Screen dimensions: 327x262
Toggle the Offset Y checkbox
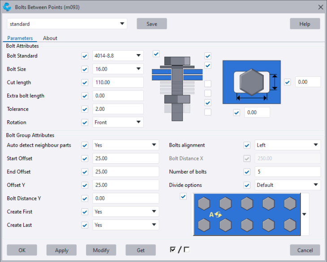click(85, 185)
